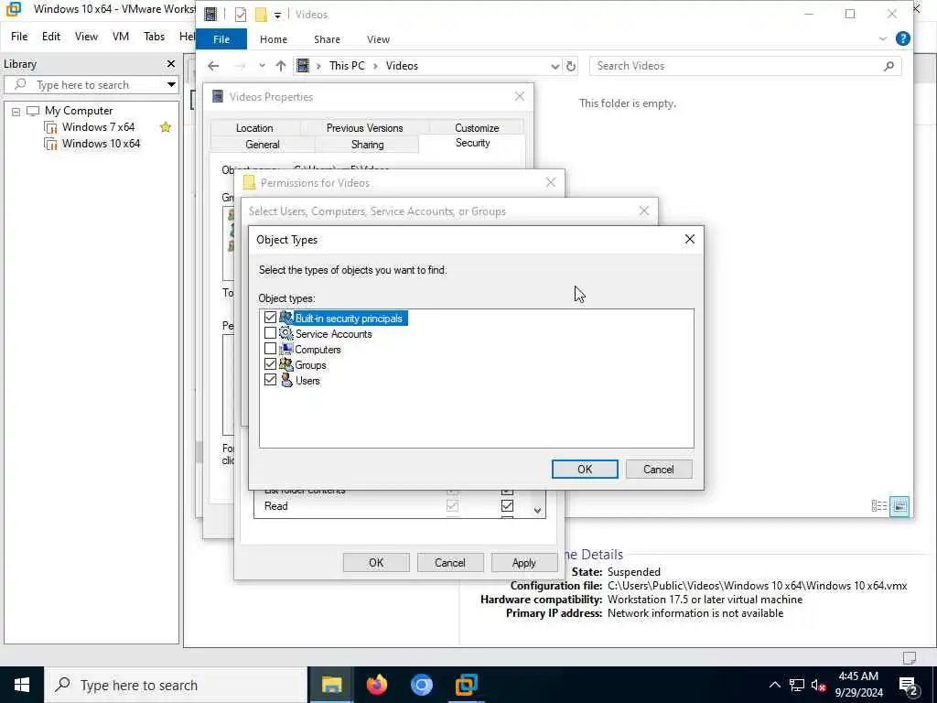The image size is (937, 703).
Task: Open VMware Tabs menu
Action: (x=154, y=37)
